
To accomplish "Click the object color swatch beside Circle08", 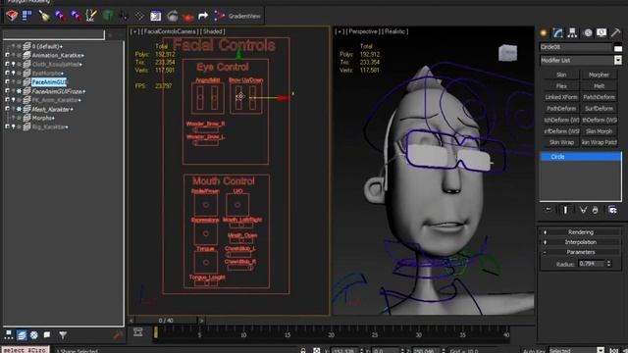I will (x=618, y=47).
